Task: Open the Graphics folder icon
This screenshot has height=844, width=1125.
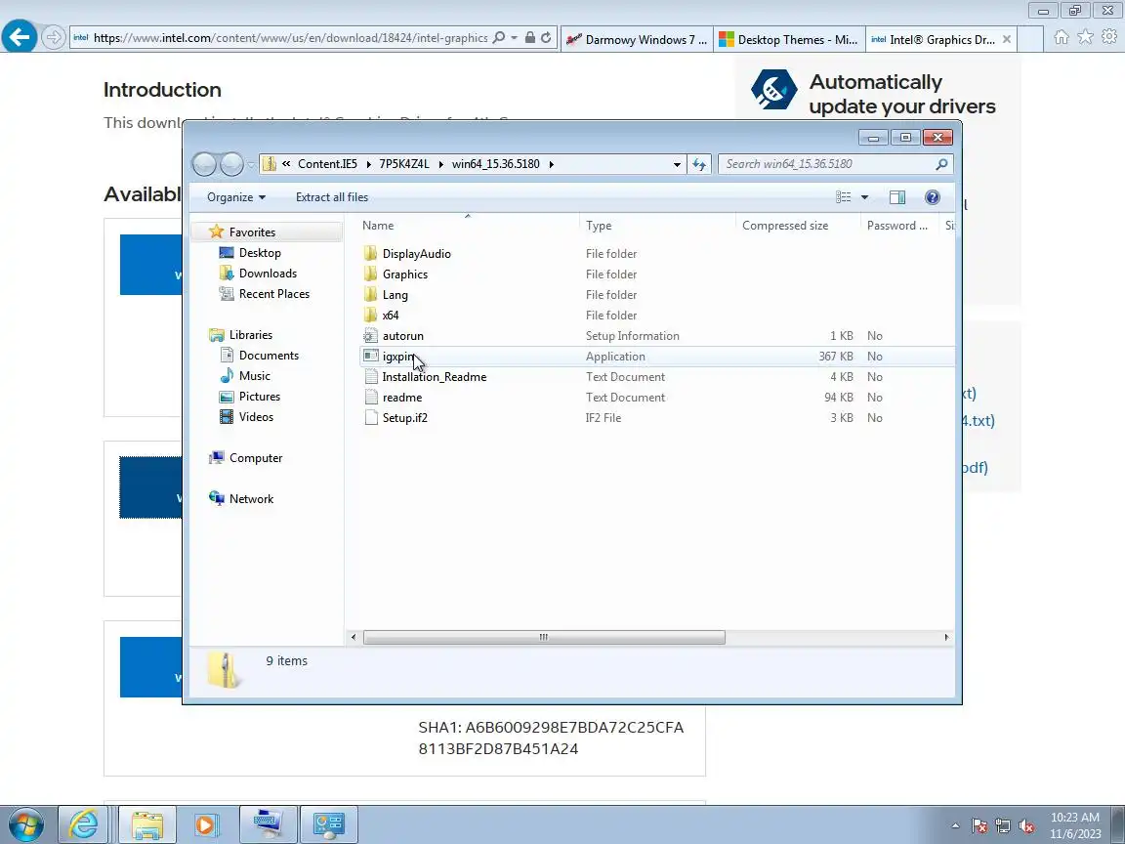Action: coord(370,274)
